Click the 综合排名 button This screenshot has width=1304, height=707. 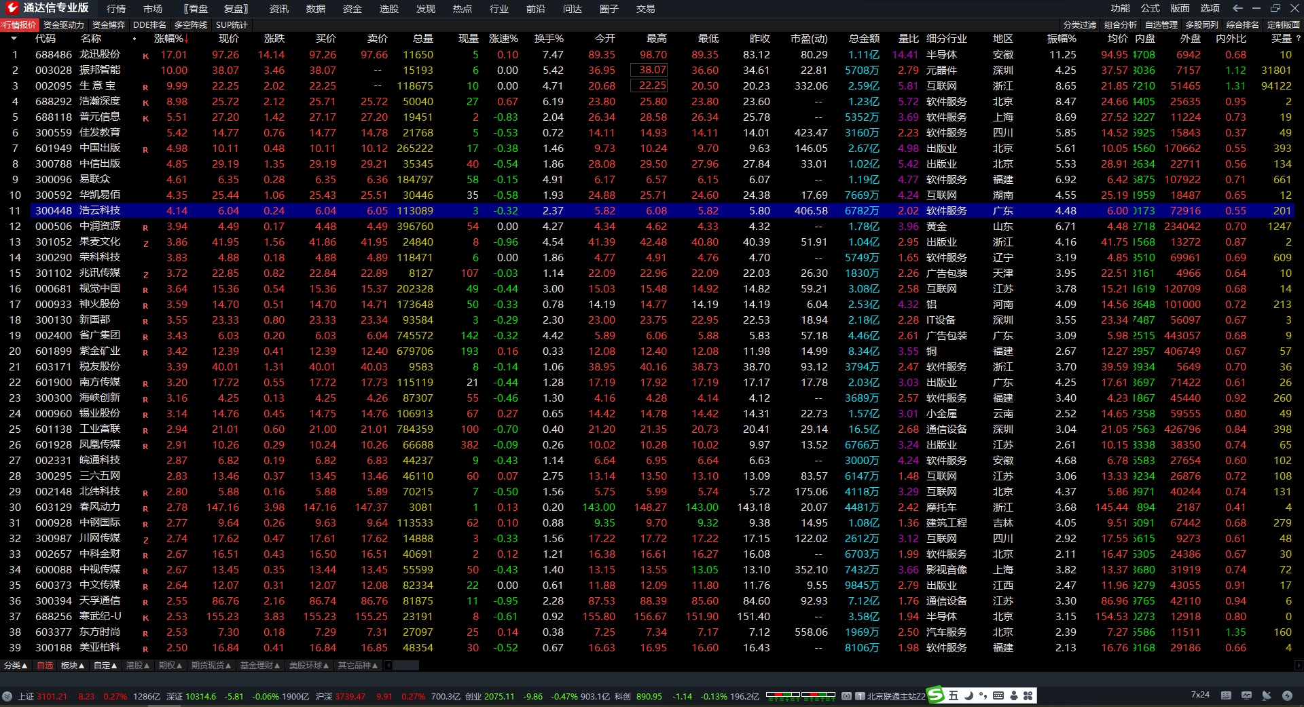[1243, 25]
